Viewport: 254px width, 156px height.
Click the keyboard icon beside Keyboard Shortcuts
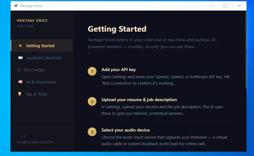click(21, 58)
